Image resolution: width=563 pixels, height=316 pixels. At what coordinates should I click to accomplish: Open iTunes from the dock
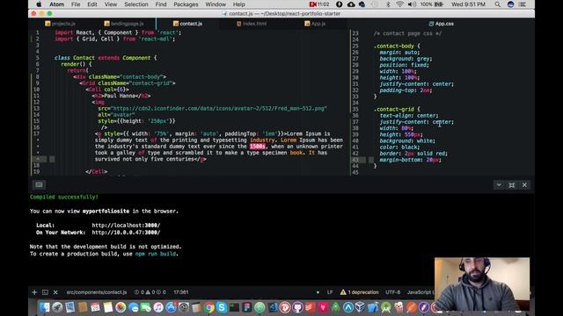[158, 307]
